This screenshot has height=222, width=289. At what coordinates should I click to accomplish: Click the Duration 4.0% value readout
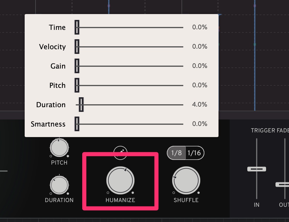click(x=200, y=105)
